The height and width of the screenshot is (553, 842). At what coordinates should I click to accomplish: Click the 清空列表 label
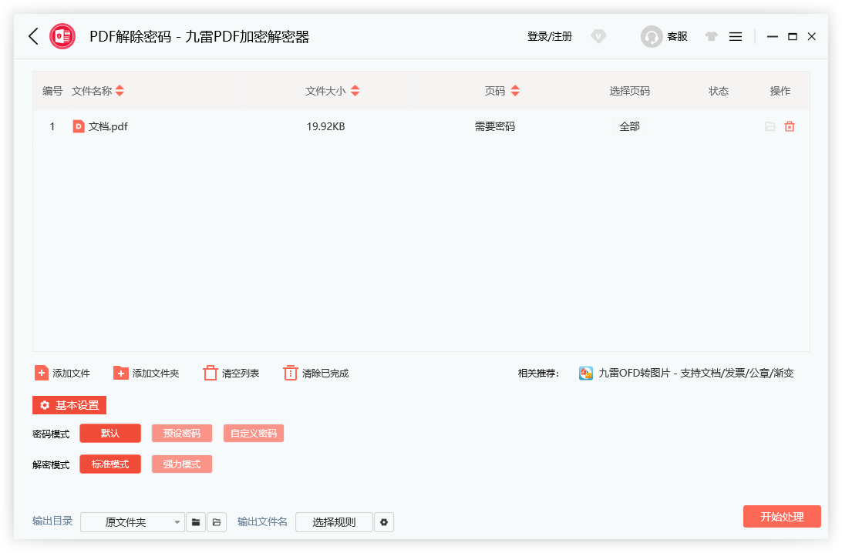(x=241, y=374)
